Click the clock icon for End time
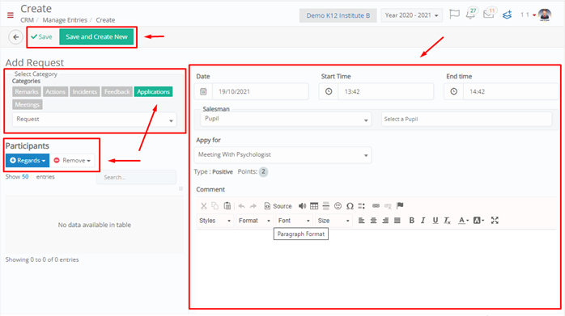565x316 pixels. click(453, 91)
